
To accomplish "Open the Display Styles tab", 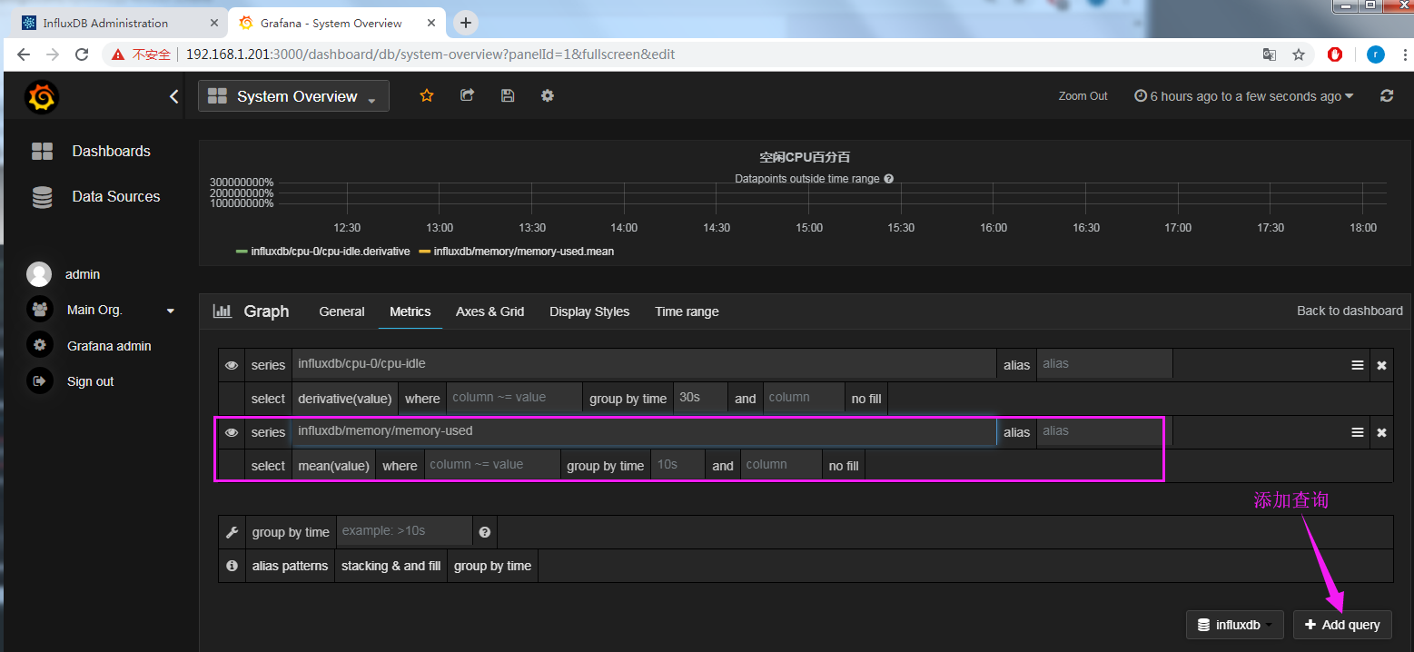I will pyautogui.click(x=589, y=311).
